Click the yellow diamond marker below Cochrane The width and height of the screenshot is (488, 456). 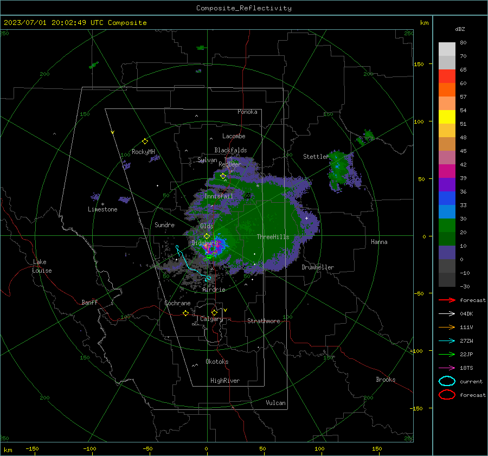click(x=186, y=313)
